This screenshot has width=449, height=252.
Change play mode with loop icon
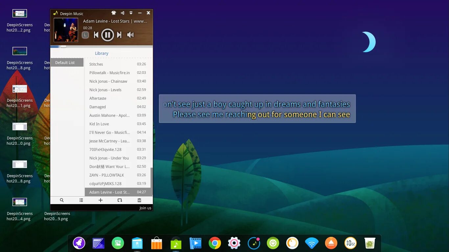120,200
